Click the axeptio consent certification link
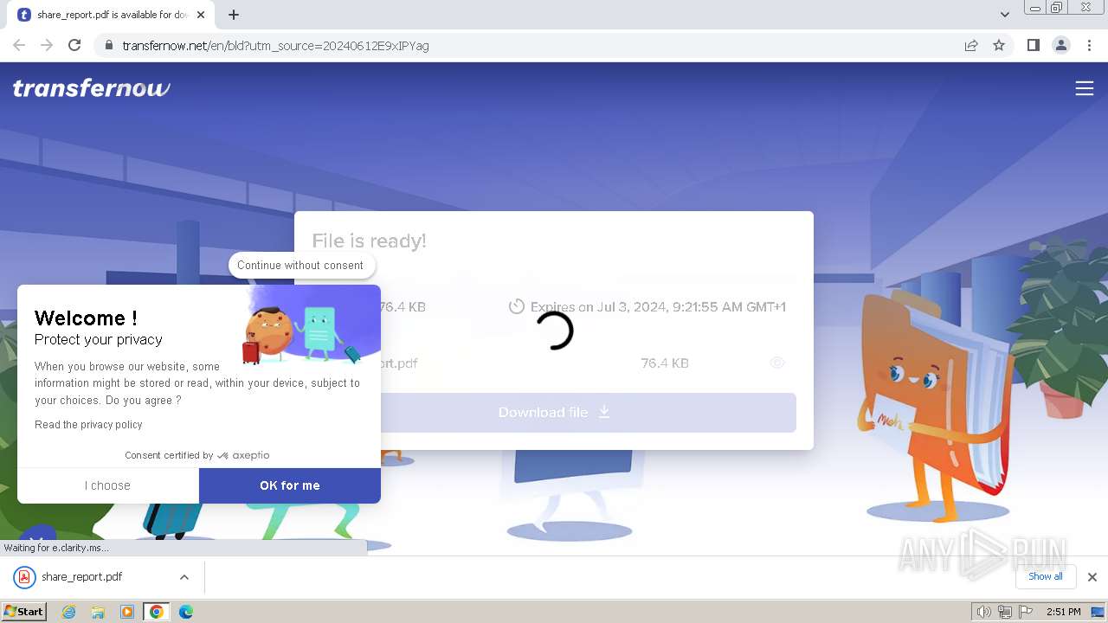 pyautogui.click(x=197, y=455)
